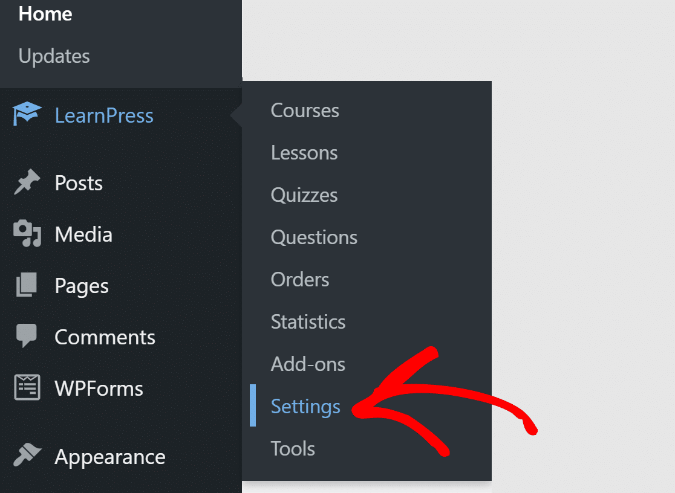Viewport: 675px width, 493px height.
Task: Open the Updates page
Action: coord(54,56)
